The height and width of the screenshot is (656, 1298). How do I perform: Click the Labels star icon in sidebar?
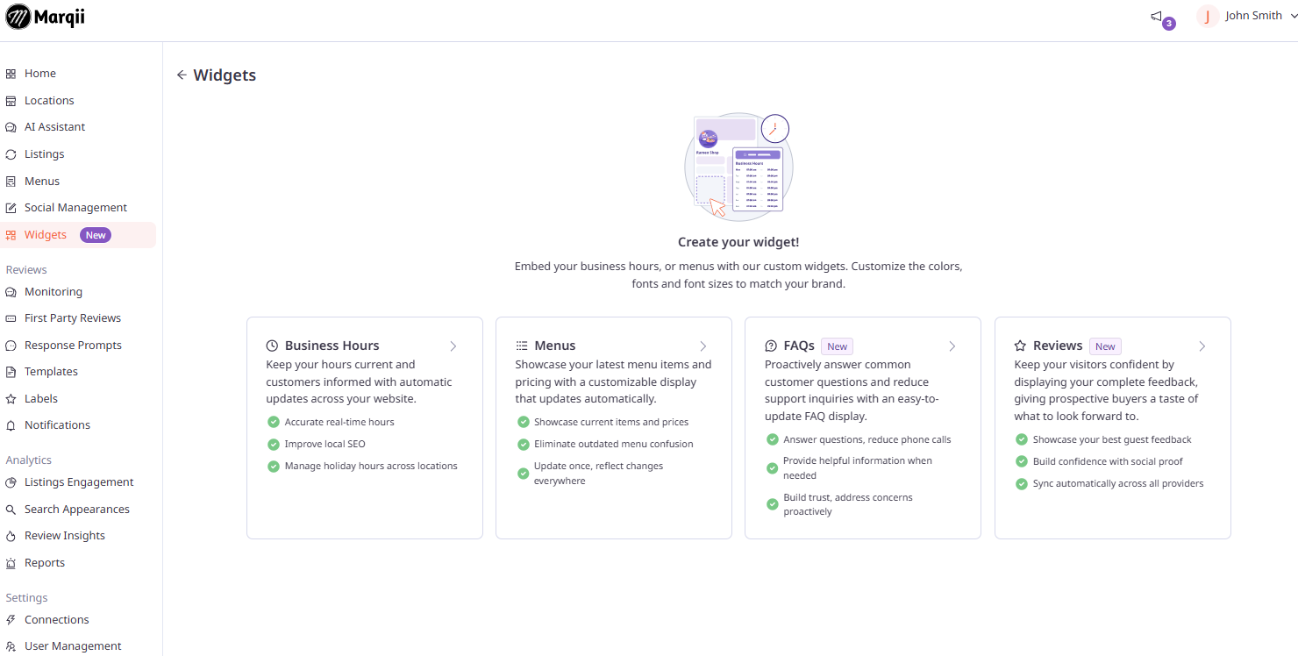pyautogui.click(x=11, y=399)
